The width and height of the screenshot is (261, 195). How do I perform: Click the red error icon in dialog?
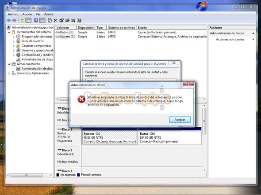[81, 99]
